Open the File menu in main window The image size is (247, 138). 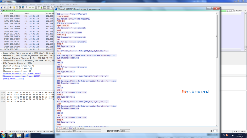click(x=4, y=4)
